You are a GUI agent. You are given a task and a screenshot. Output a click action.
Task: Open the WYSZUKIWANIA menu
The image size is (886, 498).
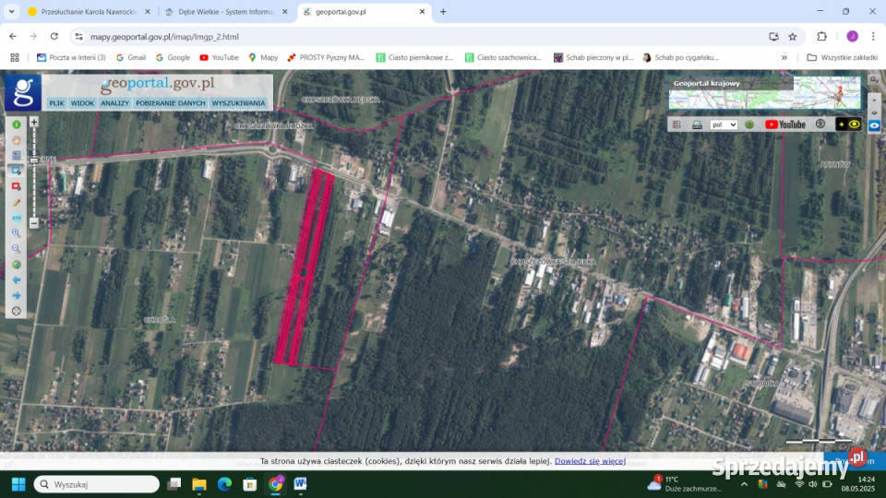tap(238, 103)
